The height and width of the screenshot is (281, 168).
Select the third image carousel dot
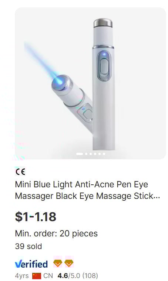tap(91, 154)
